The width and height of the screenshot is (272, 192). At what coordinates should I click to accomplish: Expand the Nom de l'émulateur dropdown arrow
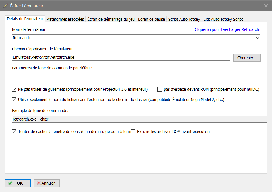coord(257,38)
